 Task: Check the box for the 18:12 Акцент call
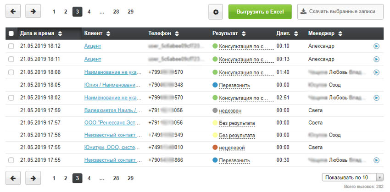[x=11, y=46]
